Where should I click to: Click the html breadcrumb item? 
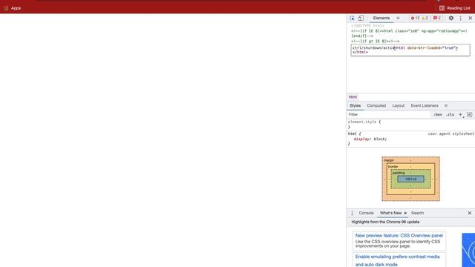(x=353, y=97)
